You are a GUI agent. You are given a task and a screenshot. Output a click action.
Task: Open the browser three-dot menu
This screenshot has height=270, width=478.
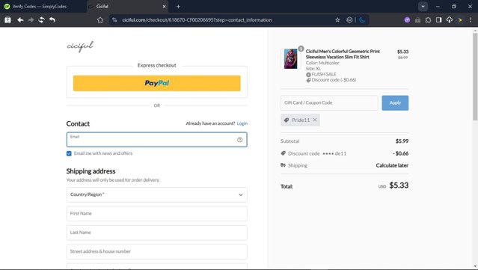(x=471, y=19)
